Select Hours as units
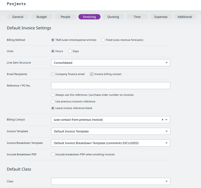Screen dimensions: 201x188 pyautogui.click(x=53, y=51)
